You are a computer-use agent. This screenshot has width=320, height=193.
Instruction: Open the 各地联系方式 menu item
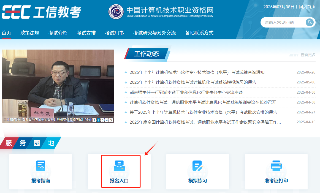click(x=199, y=32)
